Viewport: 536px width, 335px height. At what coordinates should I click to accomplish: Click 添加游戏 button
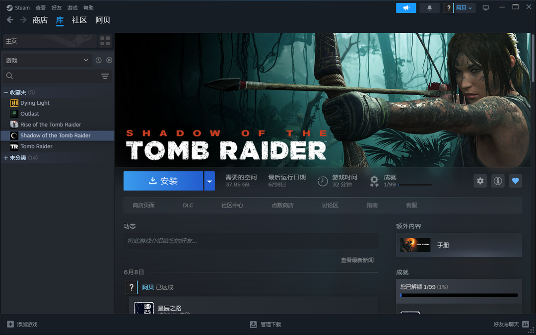click(x=22, y=324)
